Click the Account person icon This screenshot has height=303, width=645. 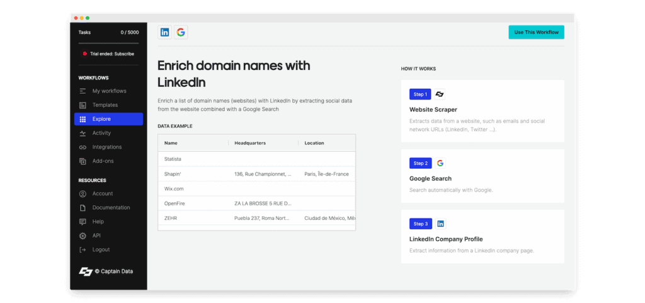83,193
